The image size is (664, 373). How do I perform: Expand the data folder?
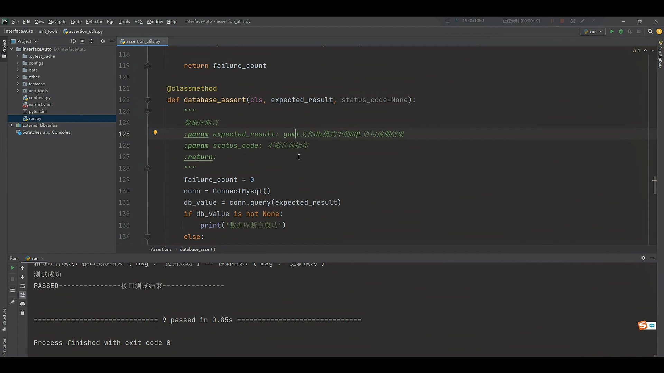18,70
